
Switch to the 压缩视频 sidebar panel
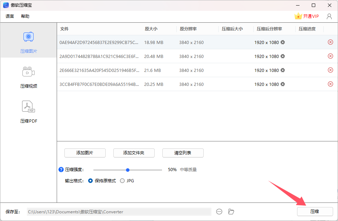(x=28, y=77)
